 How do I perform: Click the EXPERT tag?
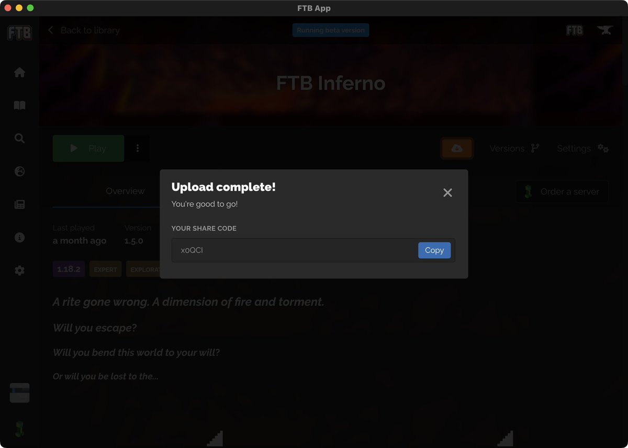point(105,269)
